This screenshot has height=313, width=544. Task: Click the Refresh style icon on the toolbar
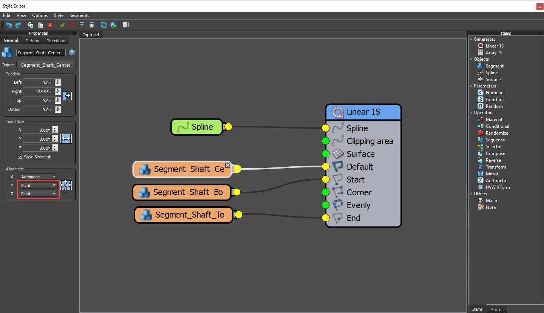(x=104, y=25)
